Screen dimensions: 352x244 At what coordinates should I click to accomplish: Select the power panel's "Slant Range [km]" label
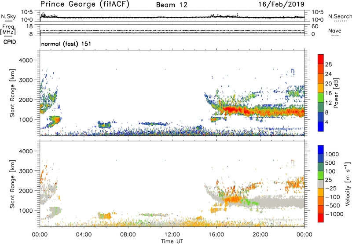pyautogui.click(x=12, y=93)
